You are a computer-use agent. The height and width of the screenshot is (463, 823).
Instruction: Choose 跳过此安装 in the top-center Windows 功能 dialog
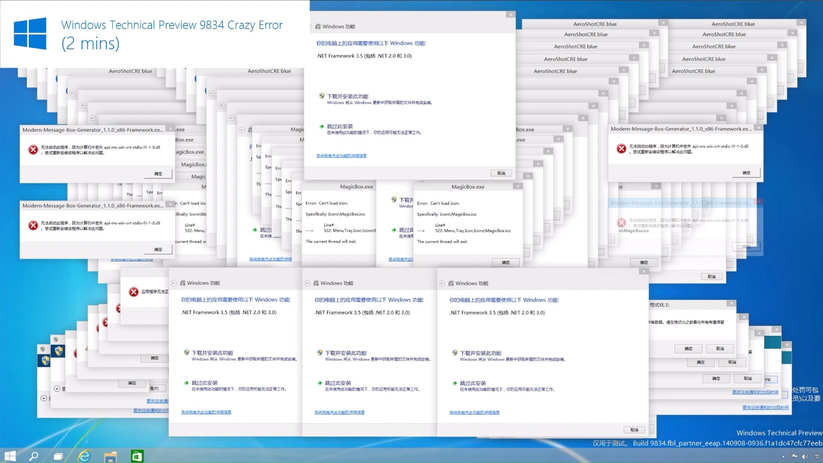point(339,126)
